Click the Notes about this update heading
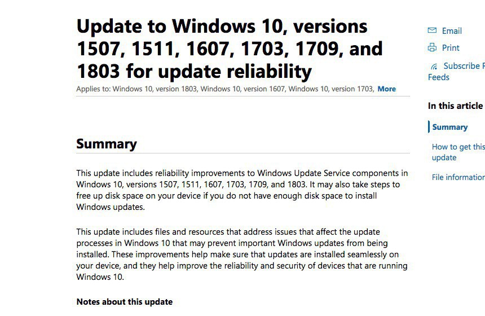Screen dimensions: 485x316 click(124, 302)
